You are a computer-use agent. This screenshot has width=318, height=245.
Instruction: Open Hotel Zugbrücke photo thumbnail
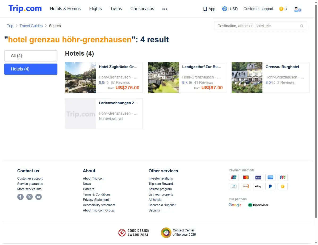coord(80,77)
